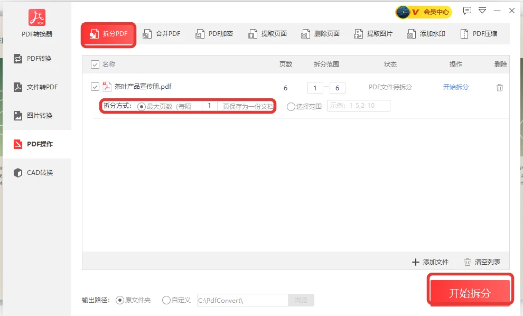
Task: Click the 茶叶产品宣传册.pdf file name
Action: (x=143, y=87)
